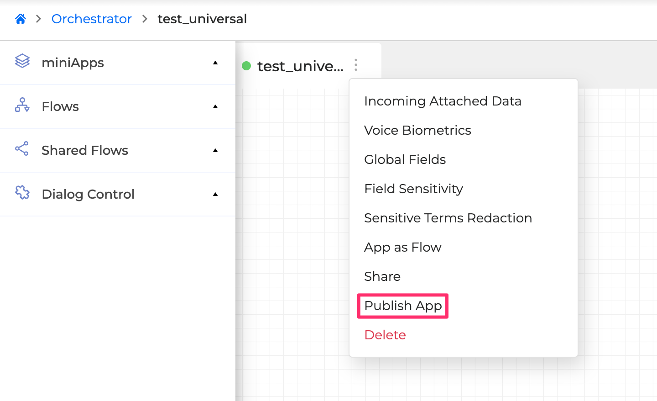Image resolution: width=657 pixels, height=401 pixels.
Task: Toggle the Shared Flows section arrow
Action: 215,151
